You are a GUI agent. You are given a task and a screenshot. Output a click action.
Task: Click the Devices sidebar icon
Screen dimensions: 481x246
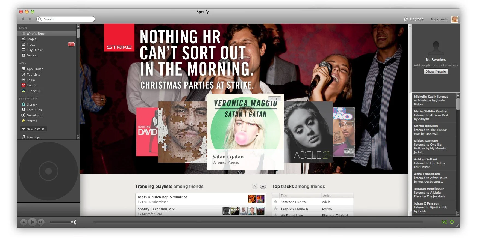pos(23,55)
